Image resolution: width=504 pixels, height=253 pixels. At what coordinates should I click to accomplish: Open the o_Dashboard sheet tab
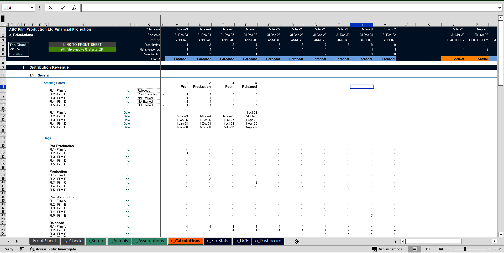pyautogui.click(x=268, y=241)
